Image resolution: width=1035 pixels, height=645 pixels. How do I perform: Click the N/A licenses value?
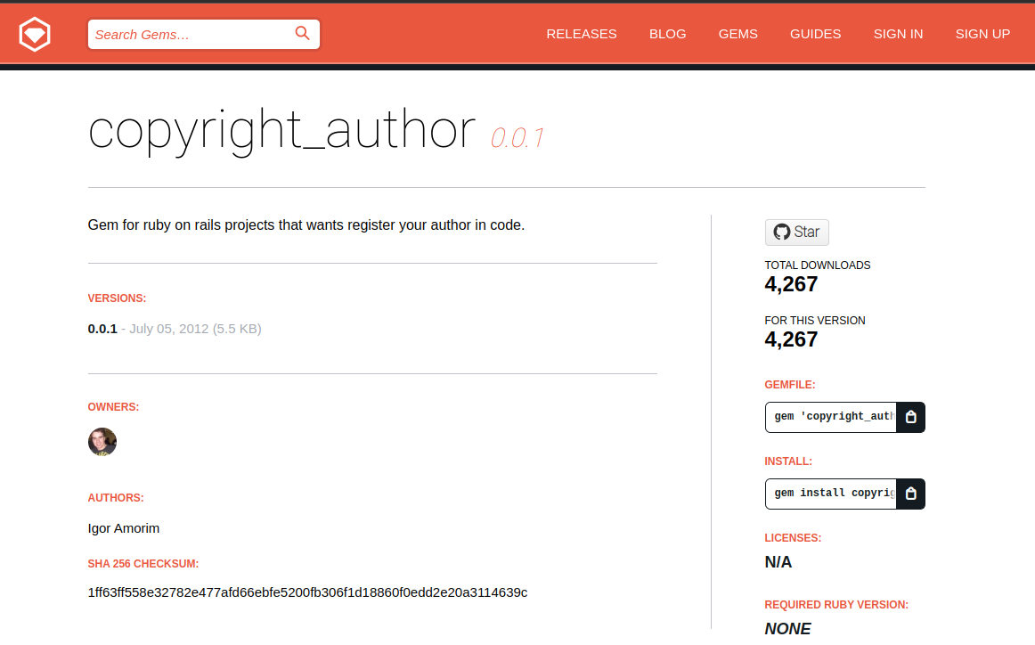(x=778, y=562)
